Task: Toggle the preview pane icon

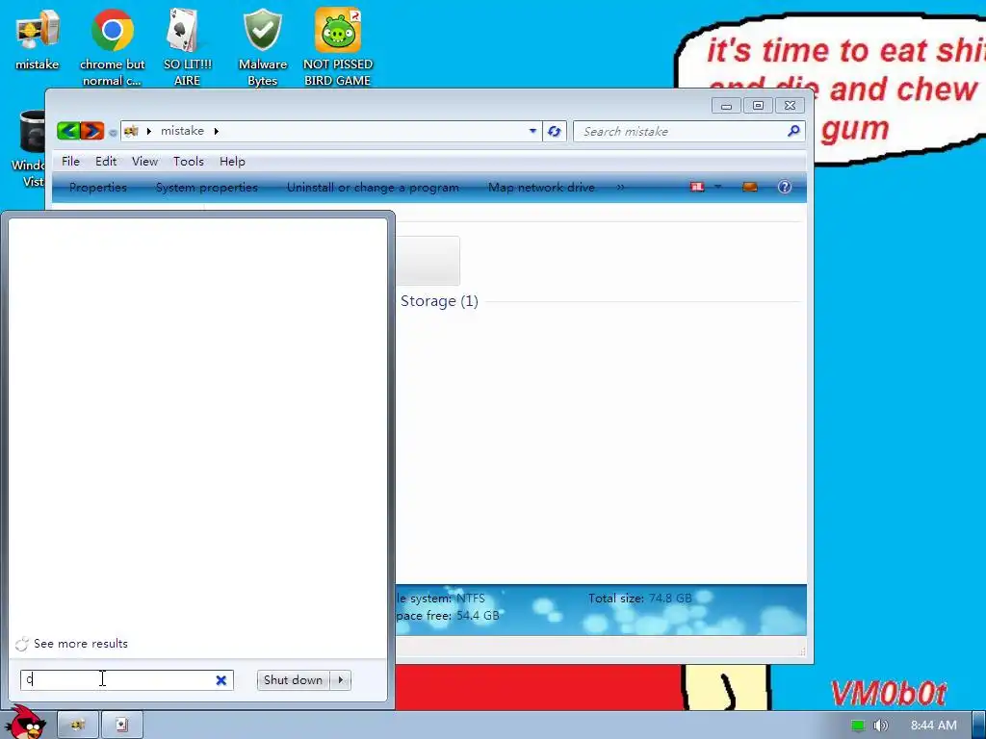Action: (749, 187)
